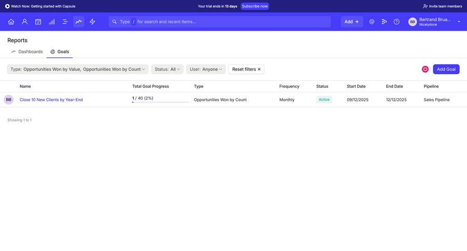Open the User: Anyone dropdown
Screen dimensions: 467x251
coord(205,69)
